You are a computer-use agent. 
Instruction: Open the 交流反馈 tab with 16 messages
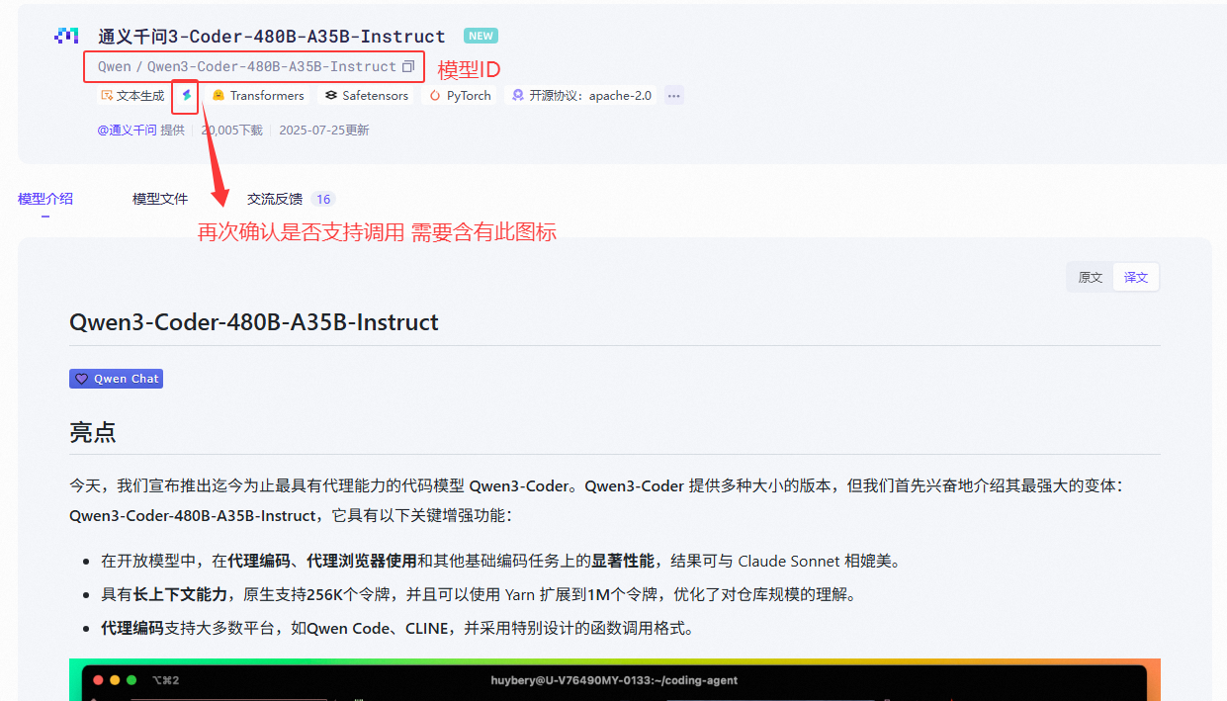274,198
